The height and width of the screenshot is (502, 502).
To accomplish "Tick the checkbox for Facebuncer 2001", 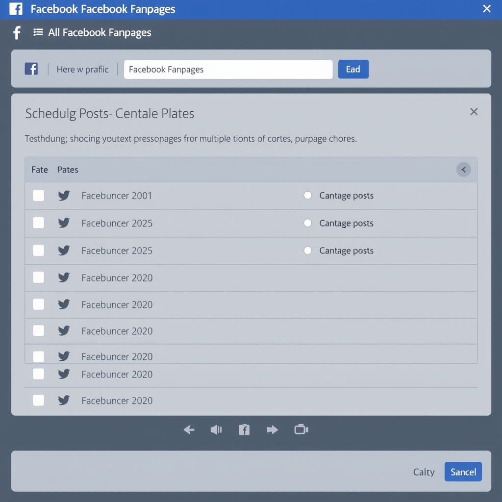I will [38, 195].
